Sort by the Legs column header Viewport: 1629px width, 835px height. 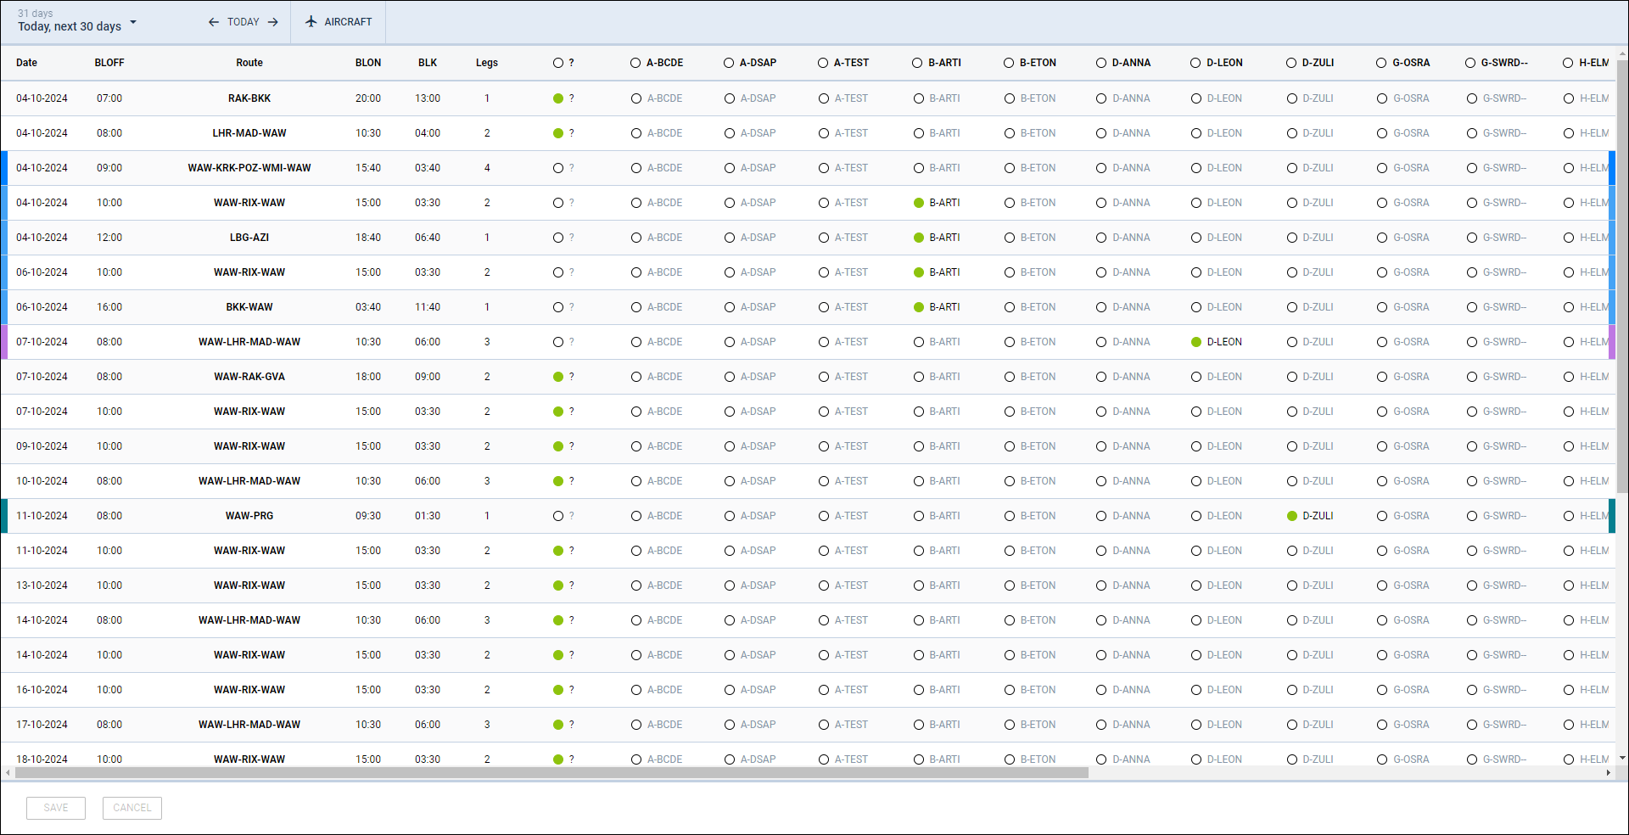487,63
